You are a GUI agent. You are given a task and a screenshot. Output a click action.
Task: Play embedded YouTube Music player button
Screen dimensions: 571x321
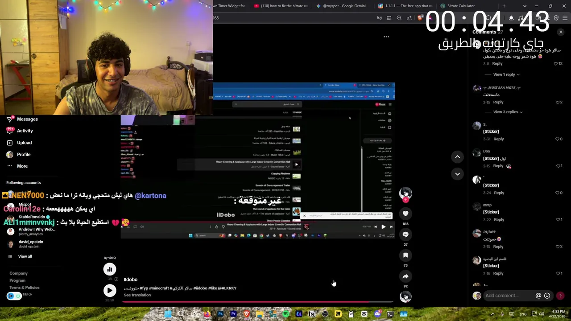click(383, 226)
